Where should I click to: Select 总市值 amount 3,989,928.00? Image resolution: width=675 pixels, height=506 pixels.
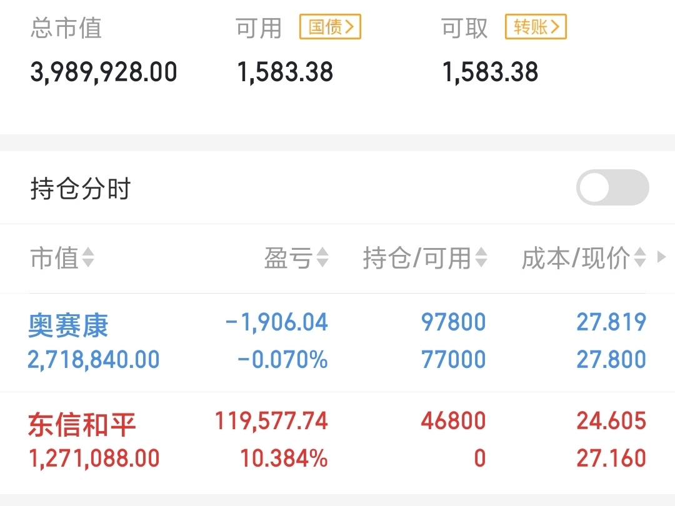pyautogui.click(x=104, y=72)
